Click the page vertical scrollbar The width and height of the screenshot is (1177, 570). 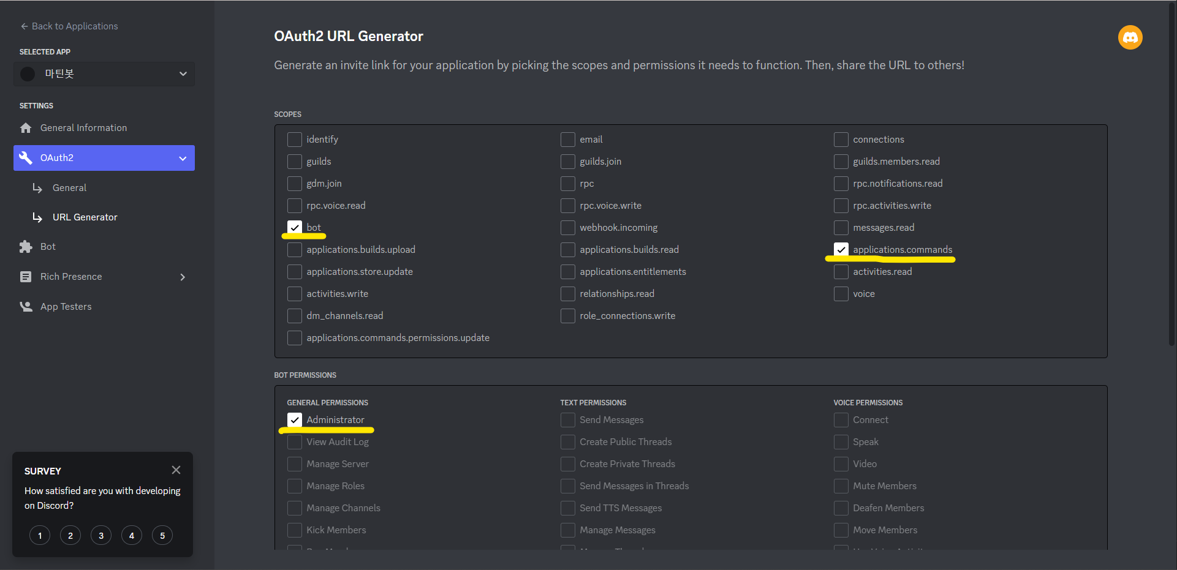tap(1172, 174)
